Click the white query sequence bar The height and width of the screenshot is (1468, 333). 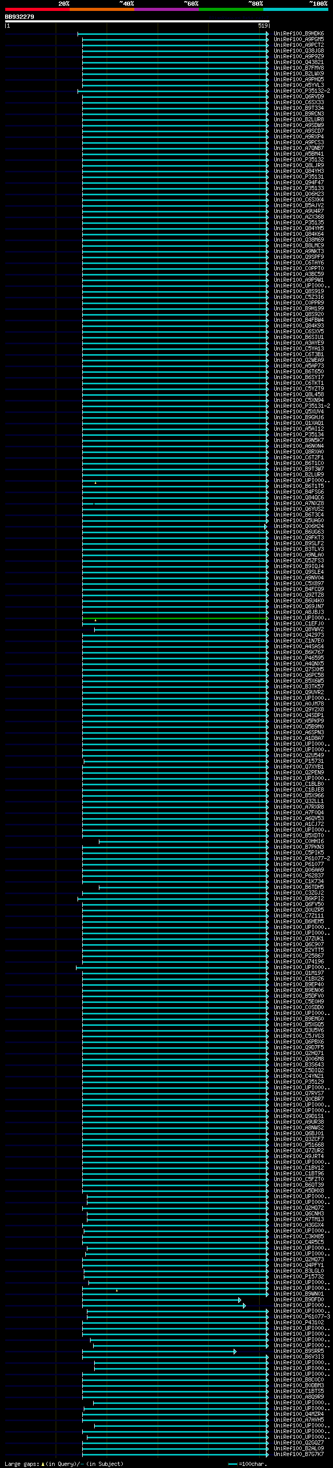(137, 21)
